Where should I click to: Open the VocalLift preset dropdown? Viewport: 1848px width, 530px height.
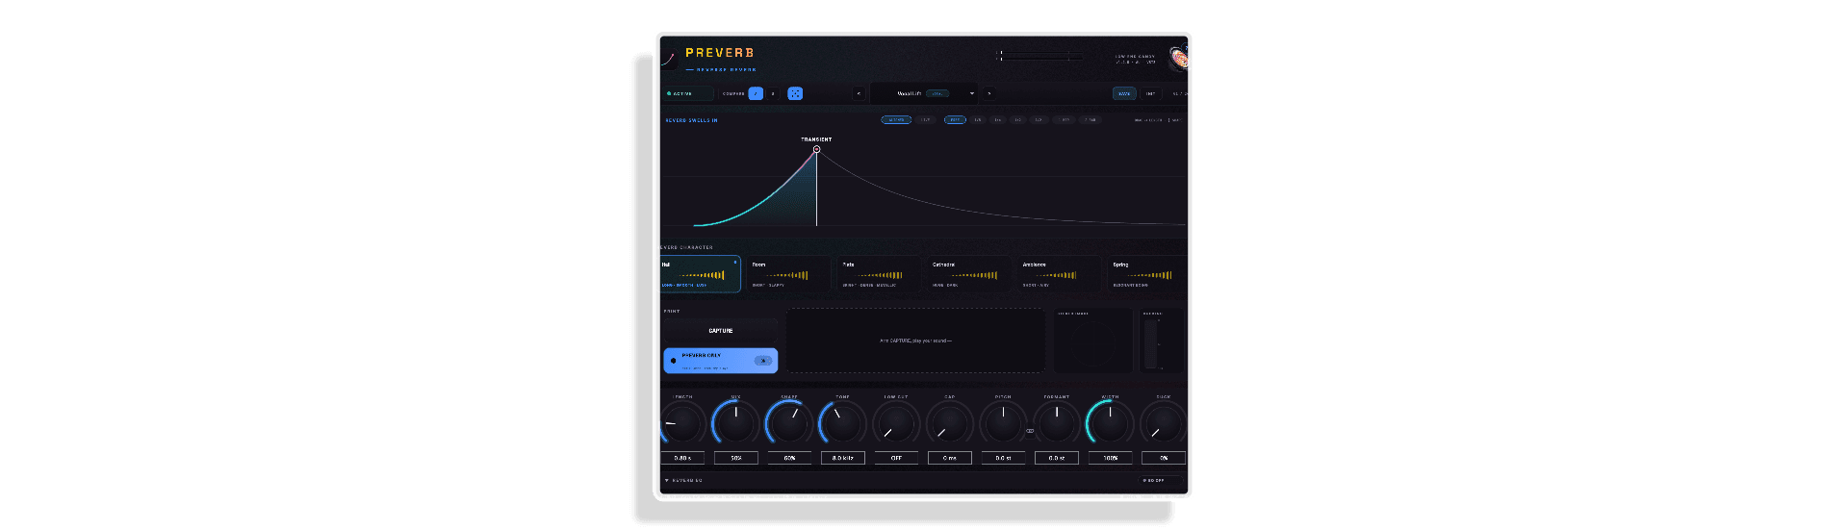[924, 93]
